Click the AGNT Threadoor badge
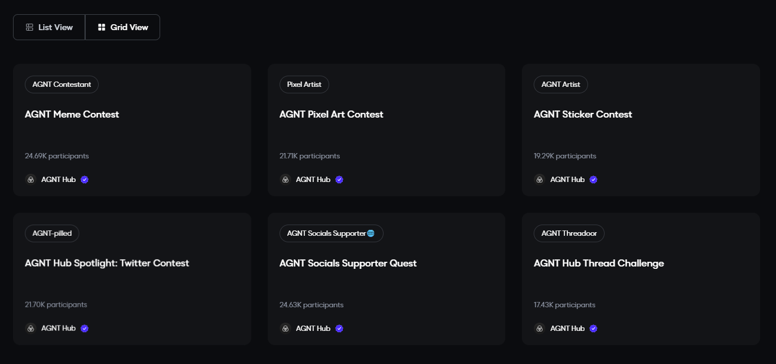The image size is (776, 364). (x=569, y=233)
